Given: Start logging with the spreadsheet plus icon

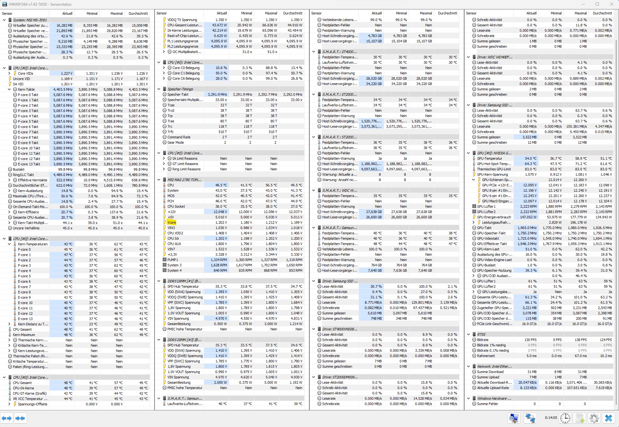Looking at the screenshot, I should click(579, 418).
